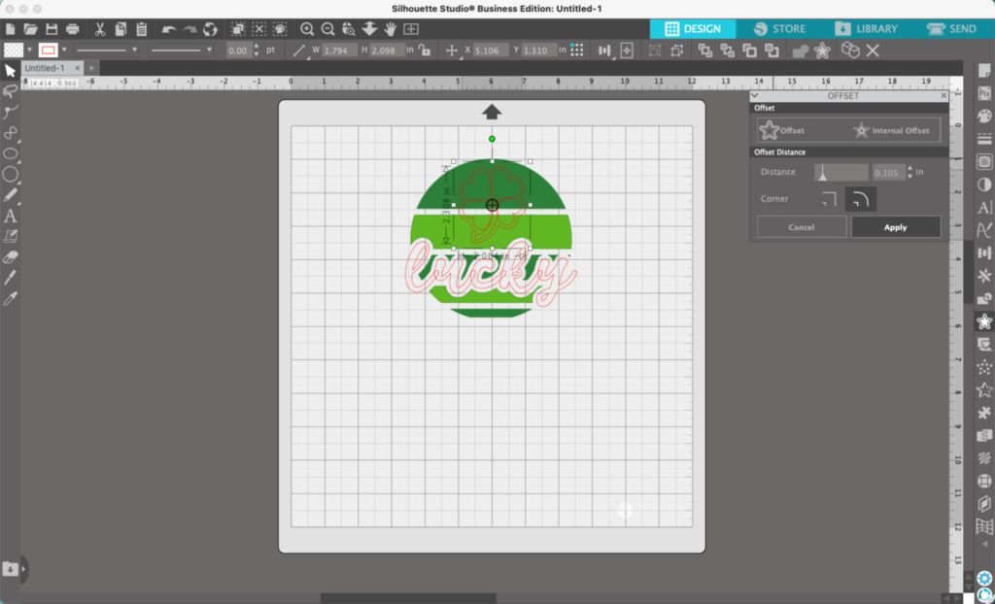Screen dimensions: 995x604
Task: Select the rounded Corner style
Action: tap(861, 199)
